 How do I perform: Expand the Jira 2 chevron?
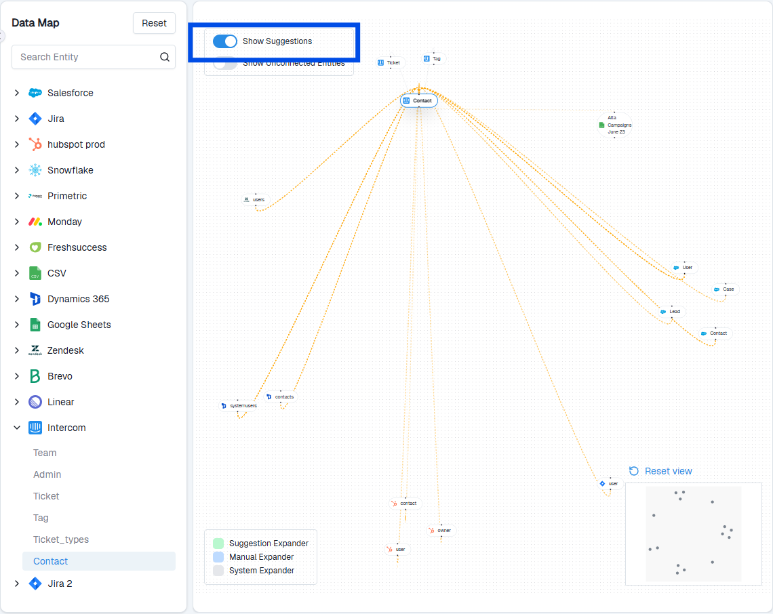tap(17, 584)
